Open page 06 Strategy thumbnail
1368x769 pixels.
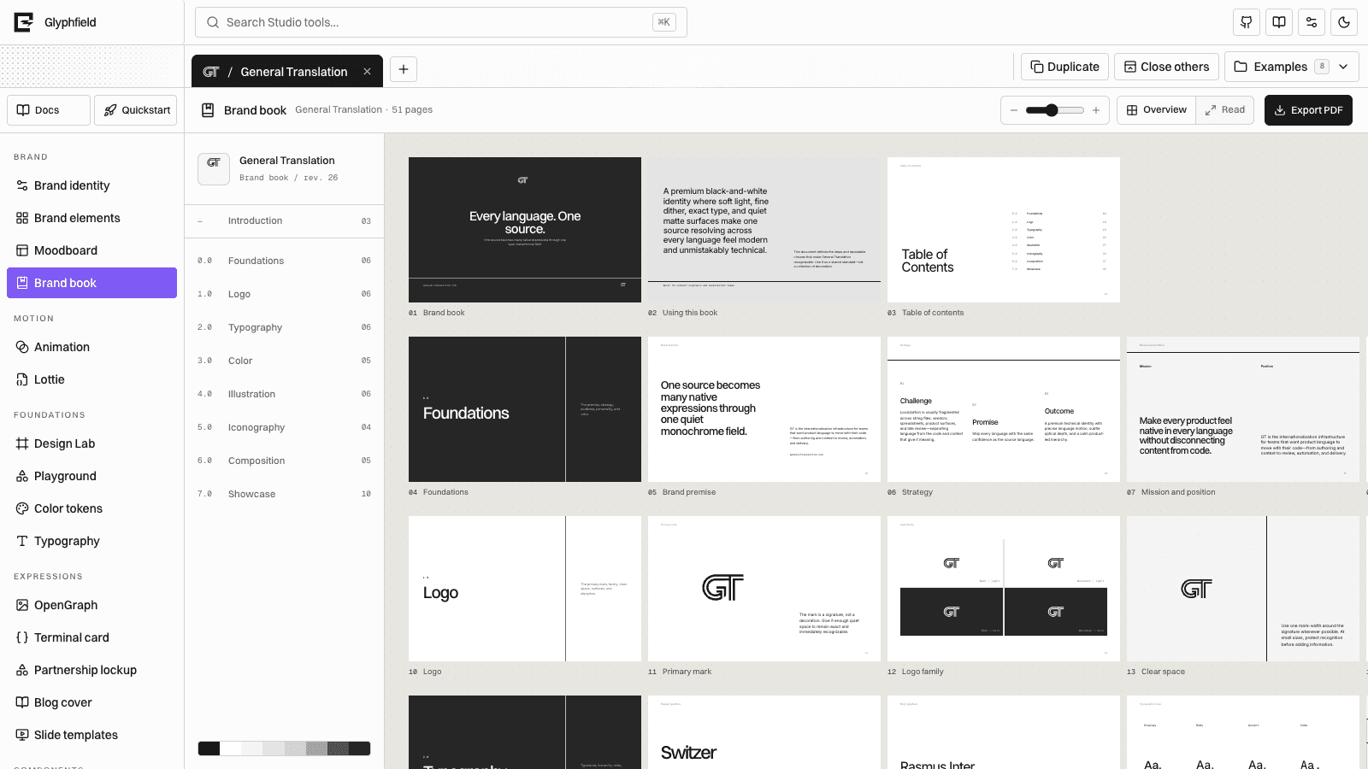coord(1004,409)
